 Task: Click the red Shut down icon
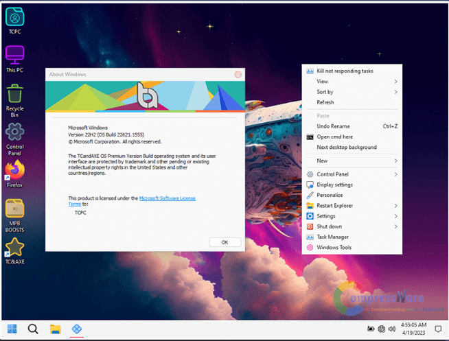click(310, 226)
